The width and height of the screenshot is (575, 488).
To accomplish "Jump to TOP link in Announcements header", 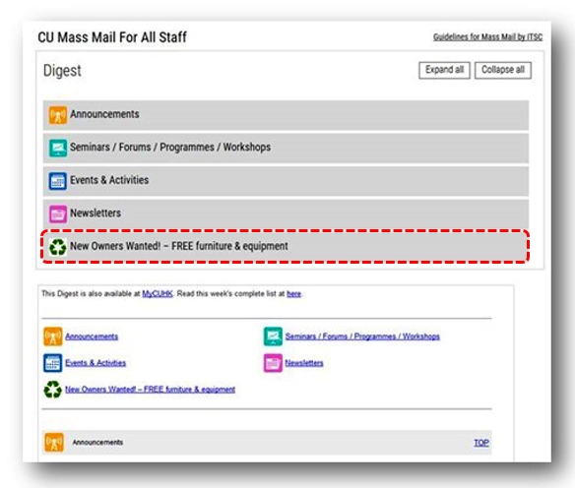I will [x=481, y=443].
